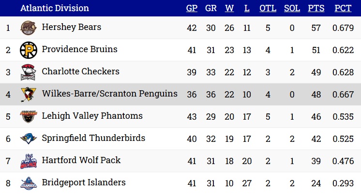Click the Atlantic Division heading
Viewport: 361px width, 194px height.
tap(55, 8)
